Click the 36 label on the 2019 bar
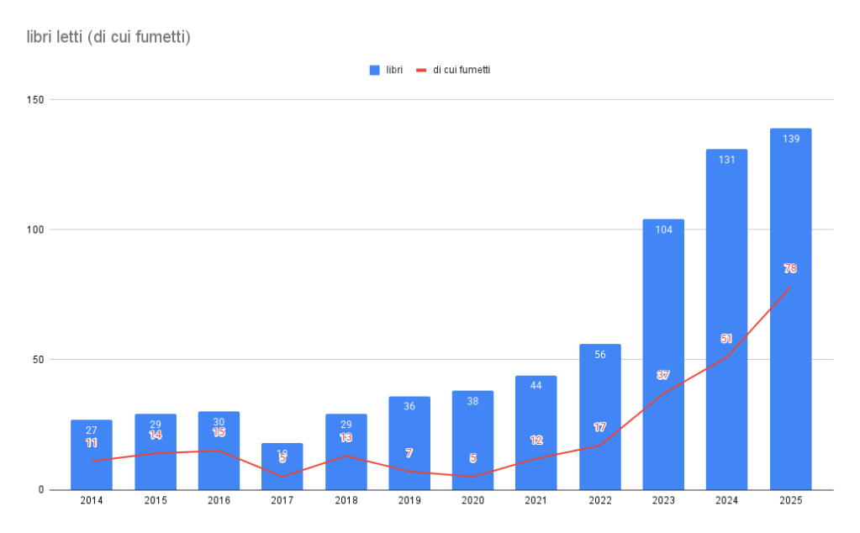The width and height of the screenshot is (860, 533). point(409,407)
